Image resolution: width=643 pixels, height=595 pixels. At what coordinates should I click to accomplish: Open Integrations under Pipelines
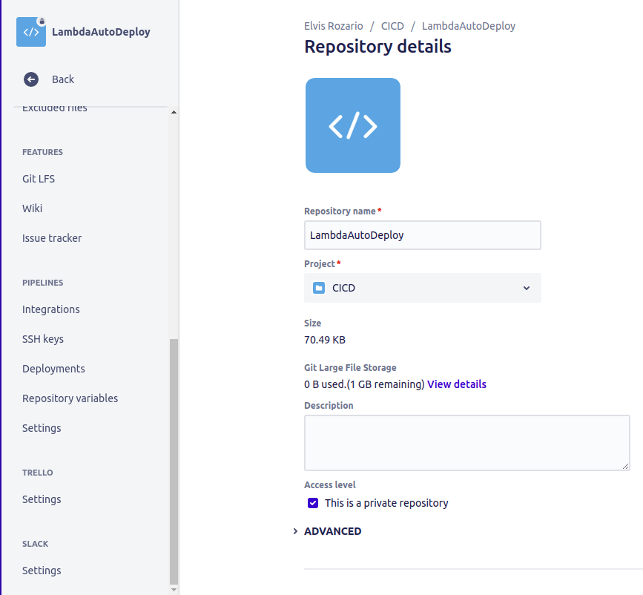51,309
